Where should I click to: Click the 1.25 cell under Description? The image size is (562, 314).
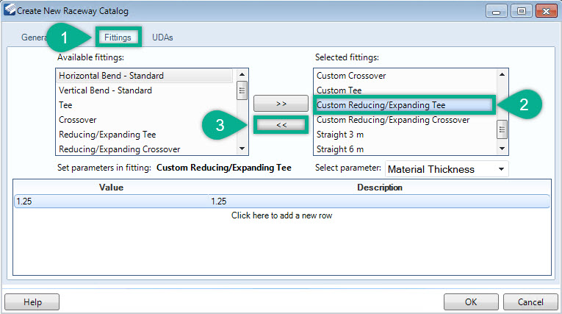(x=379, y=201)
